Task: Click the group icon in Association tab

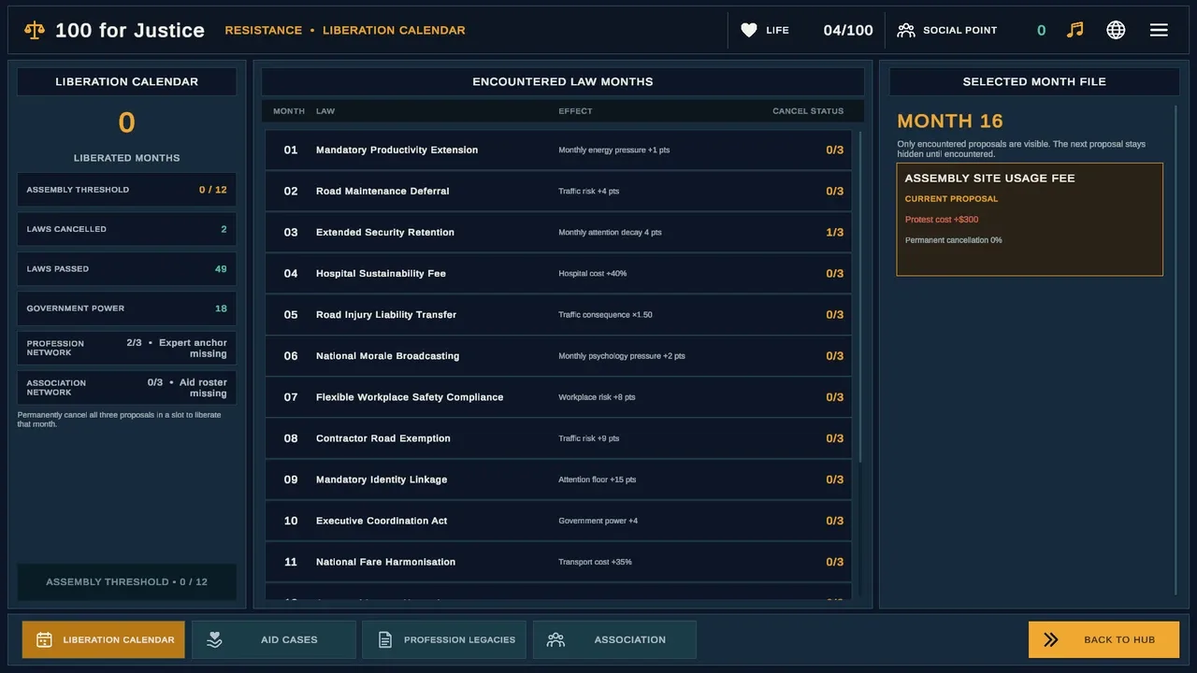Action: [555, 639]
